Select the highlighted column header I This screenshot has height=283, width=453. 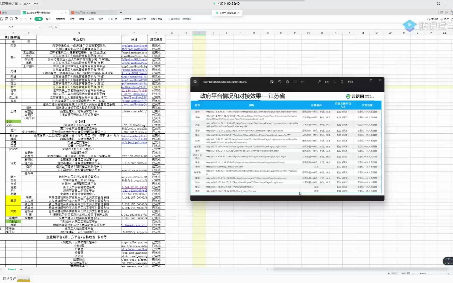(199, 33)
